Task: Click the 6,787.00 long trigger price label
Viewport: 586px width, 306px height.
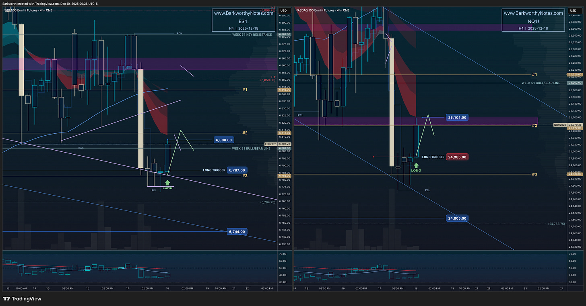Action: click(x=237, y=170)
